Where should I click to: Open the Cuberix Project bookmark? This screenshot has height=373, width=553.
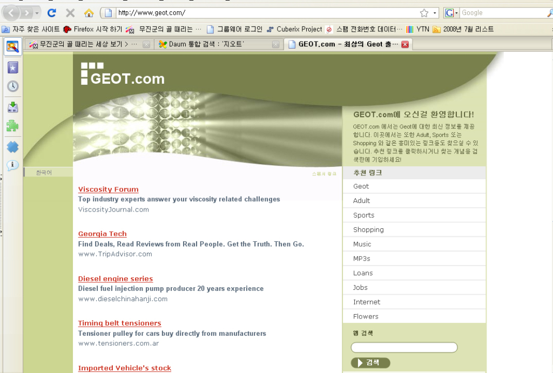click(x=294, y=29)
